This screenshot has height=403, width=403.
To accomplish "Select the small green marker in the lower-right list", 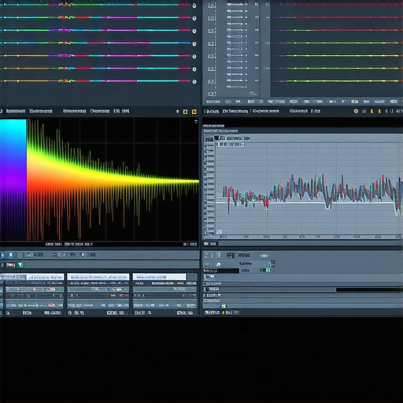I will (x=224, y=306).
